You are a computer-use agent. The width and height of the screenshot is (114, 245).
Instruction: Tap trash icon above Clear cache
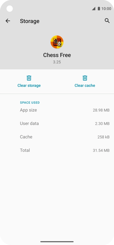(x=85, y=78)
